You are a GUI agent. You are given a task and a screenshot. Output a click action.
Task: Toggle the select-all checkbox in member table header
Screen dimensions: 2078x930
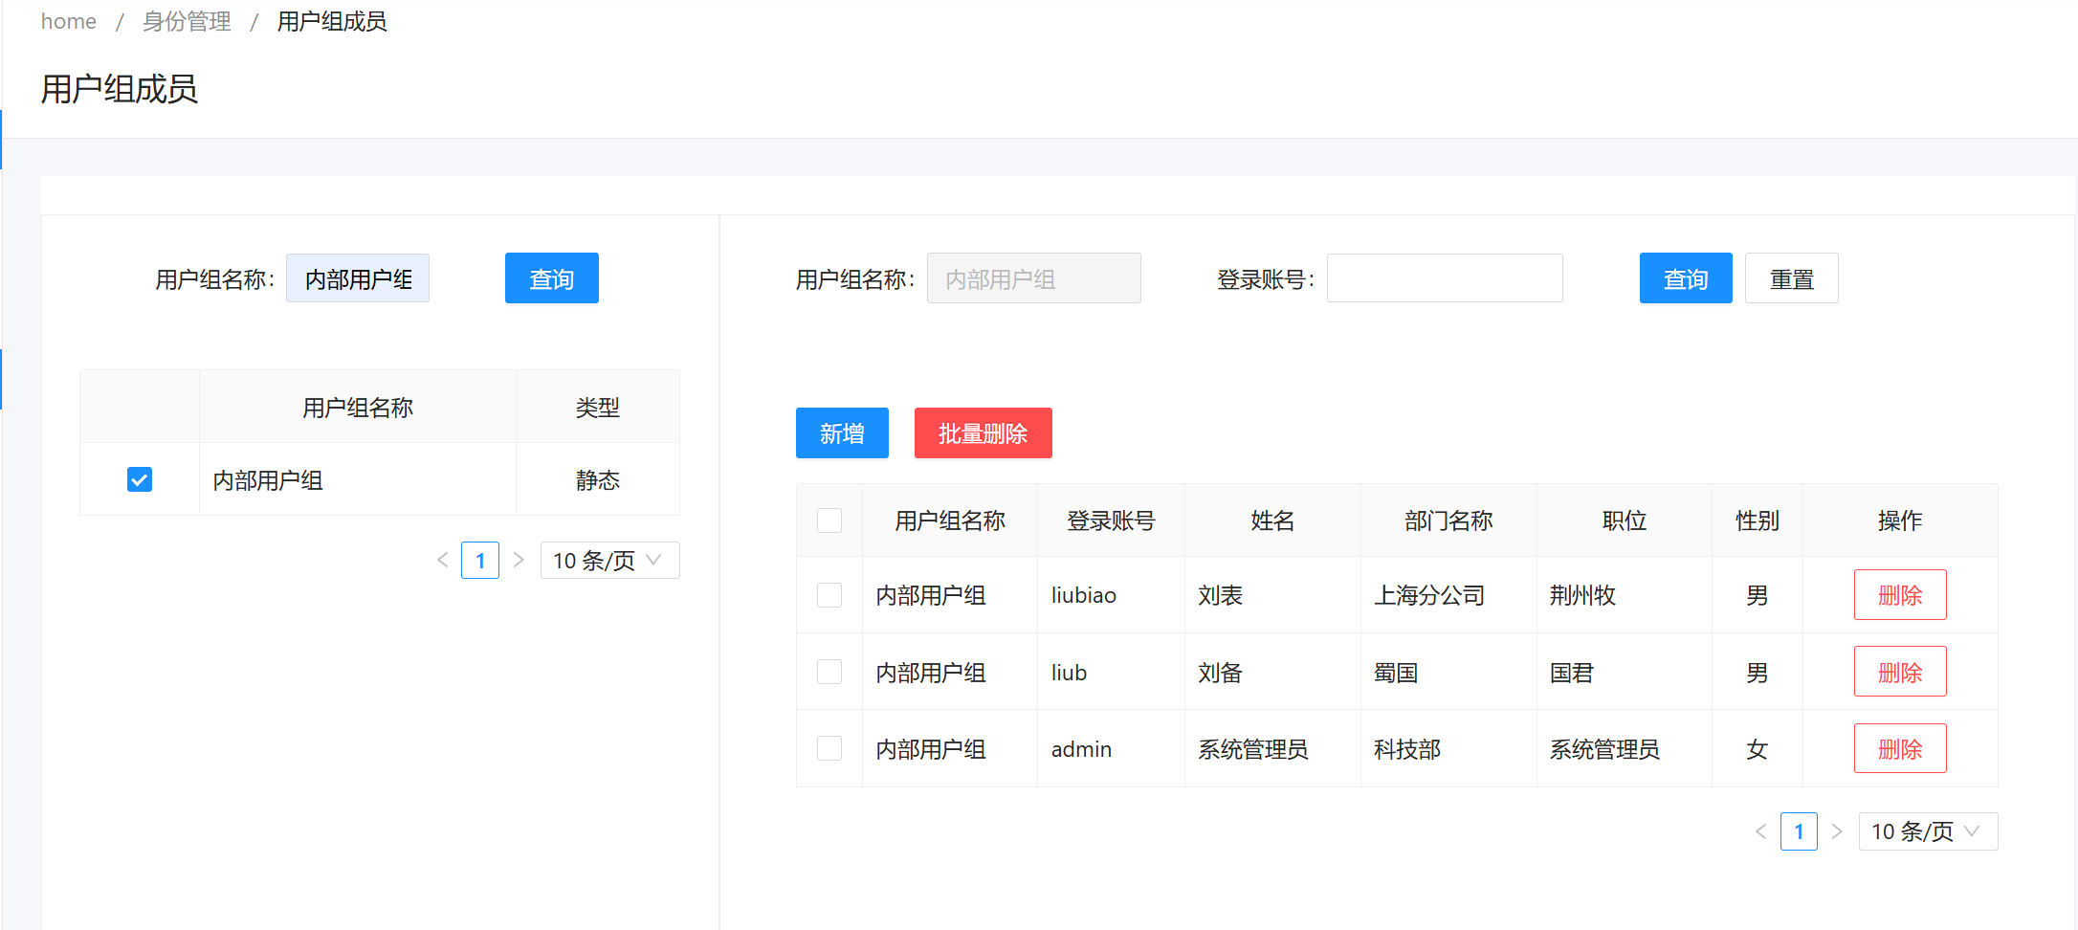829,520
